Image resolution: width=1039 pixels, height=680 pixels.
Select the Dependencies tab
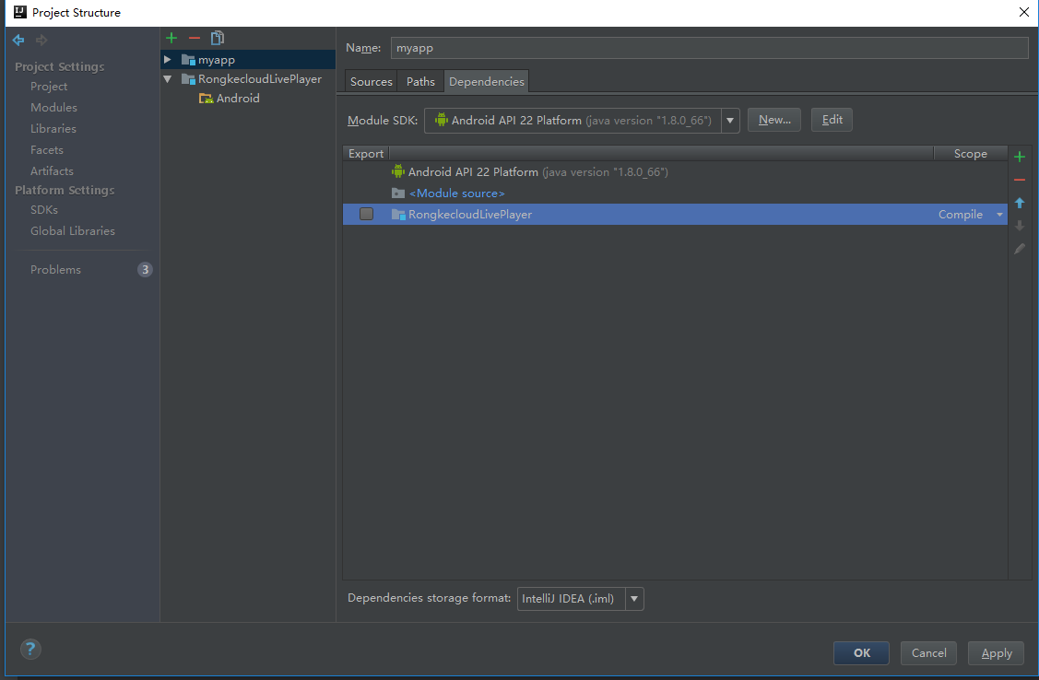tap(487, 81)
